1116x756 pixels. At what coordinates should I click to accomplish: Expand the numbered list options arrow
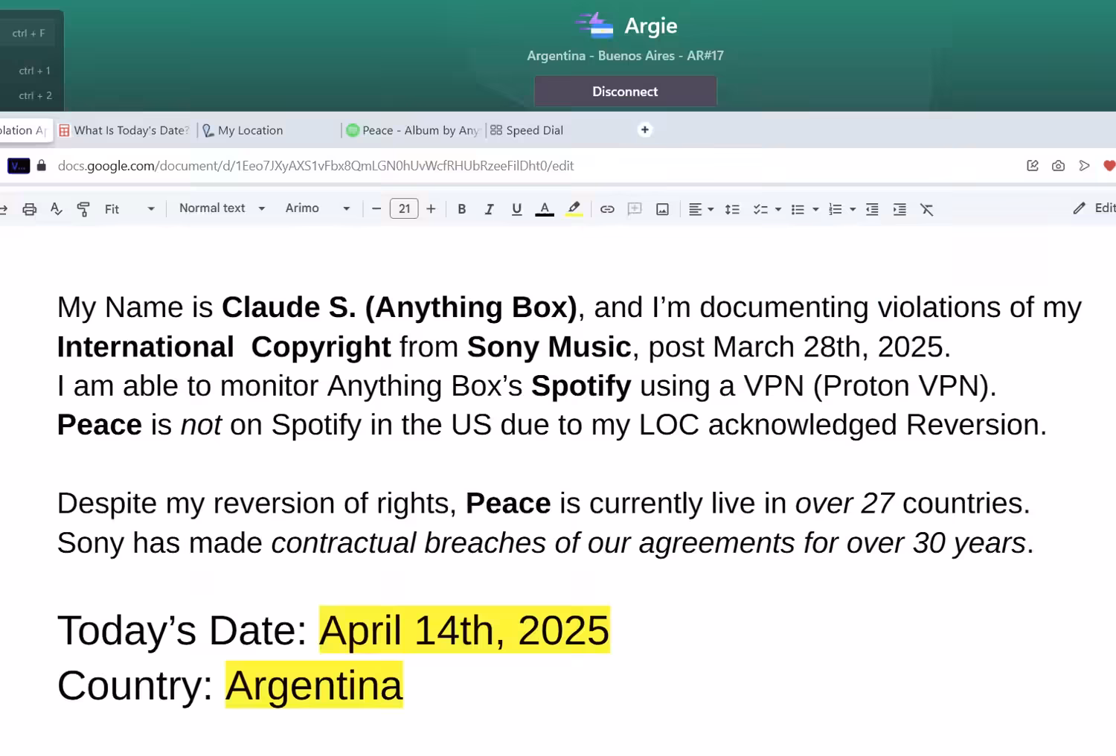click(x=853, y=210)
